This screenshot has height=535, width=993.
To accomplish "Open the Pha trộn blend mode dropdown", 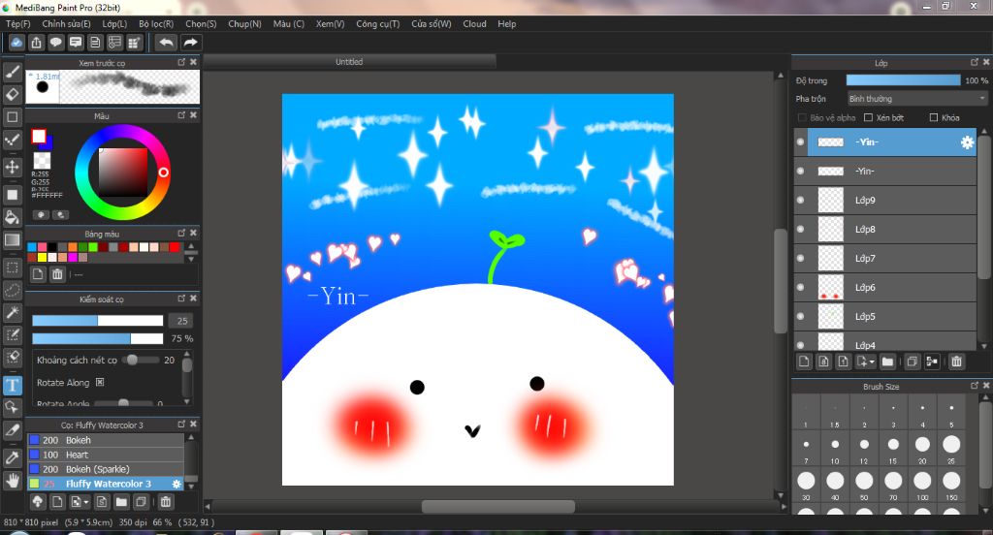I will click(917, 99).
